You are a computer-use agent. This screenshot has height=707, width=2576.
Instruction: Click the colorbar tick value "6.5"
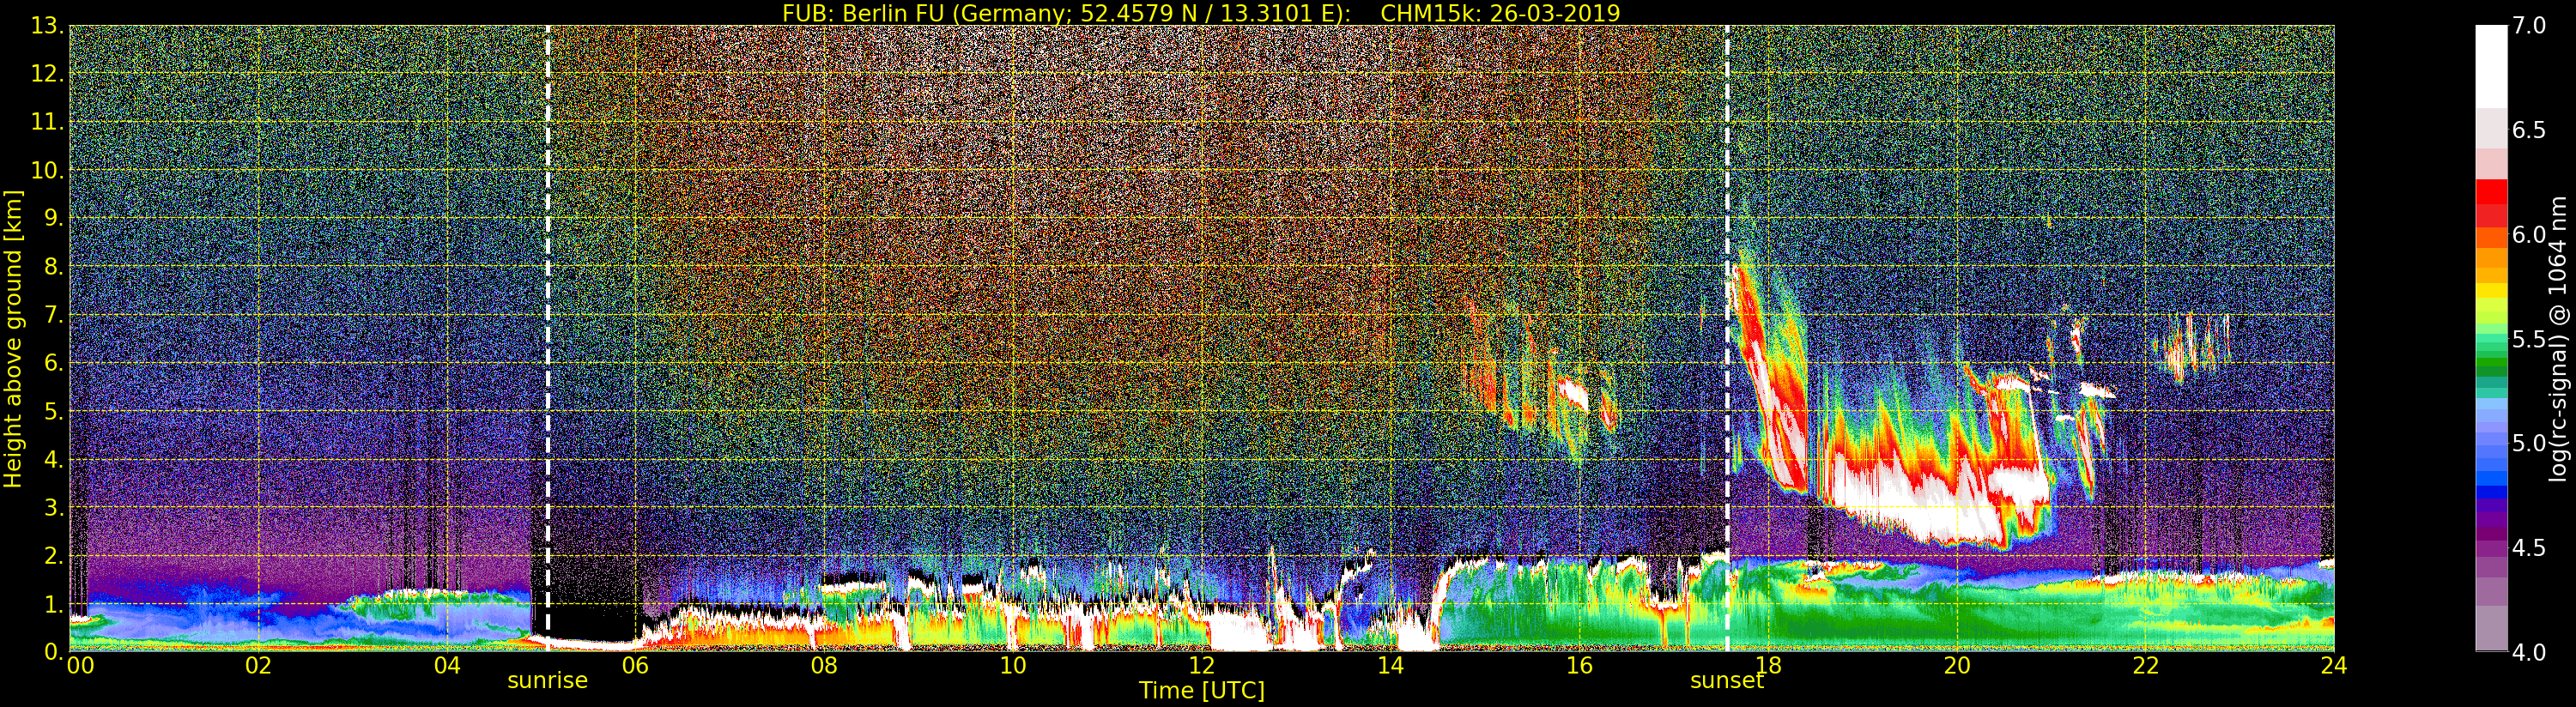point(2528,130)
